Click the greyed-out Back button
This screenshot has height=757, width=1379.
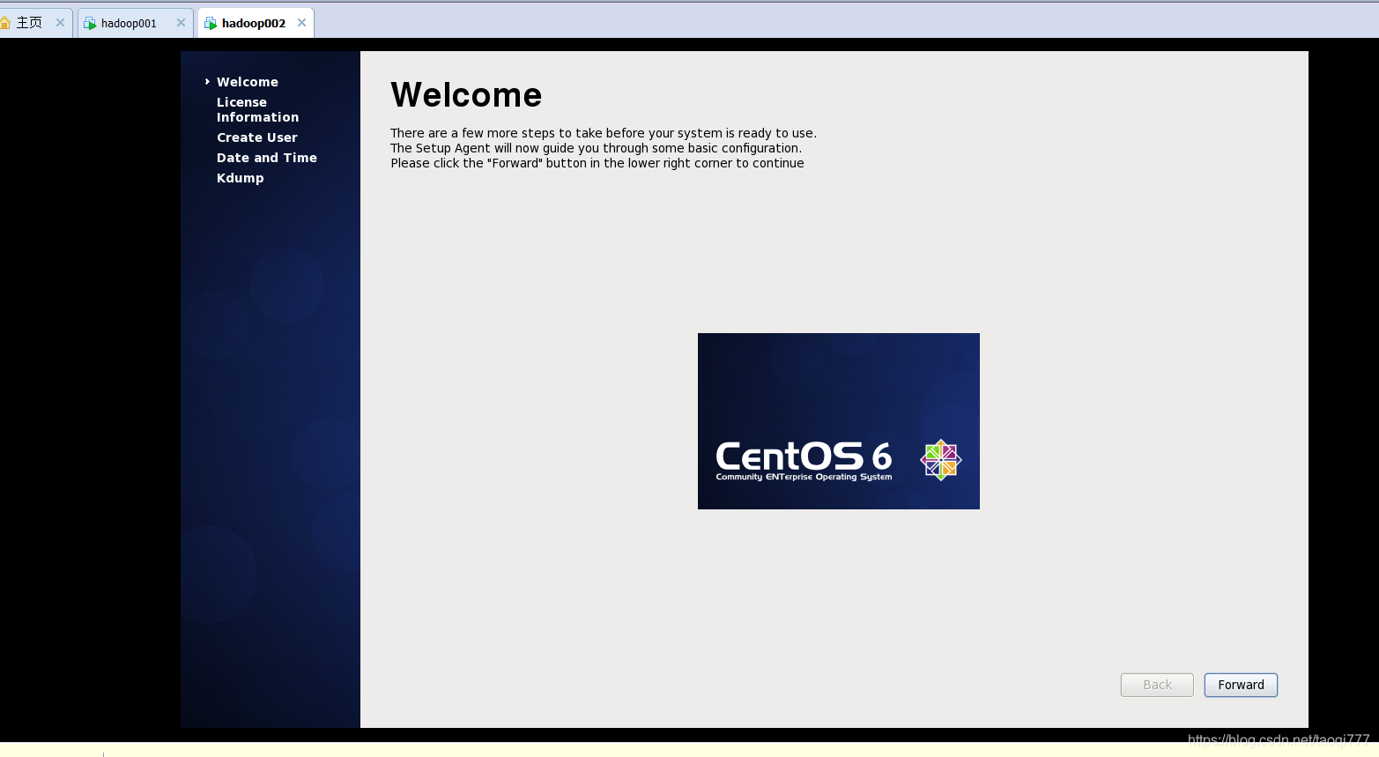click(x=1157, y=685)
